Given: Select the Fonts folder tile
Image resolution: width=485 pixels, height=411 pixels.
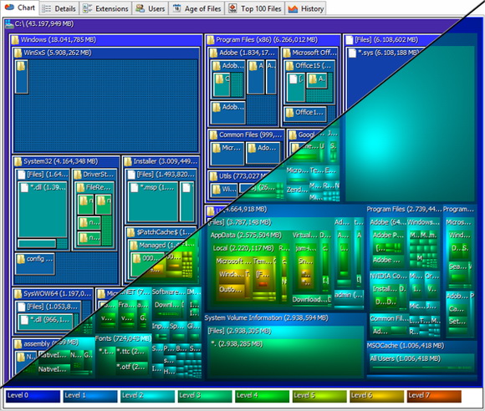Looking at the screenshot, I should click(x=123, y=355).
